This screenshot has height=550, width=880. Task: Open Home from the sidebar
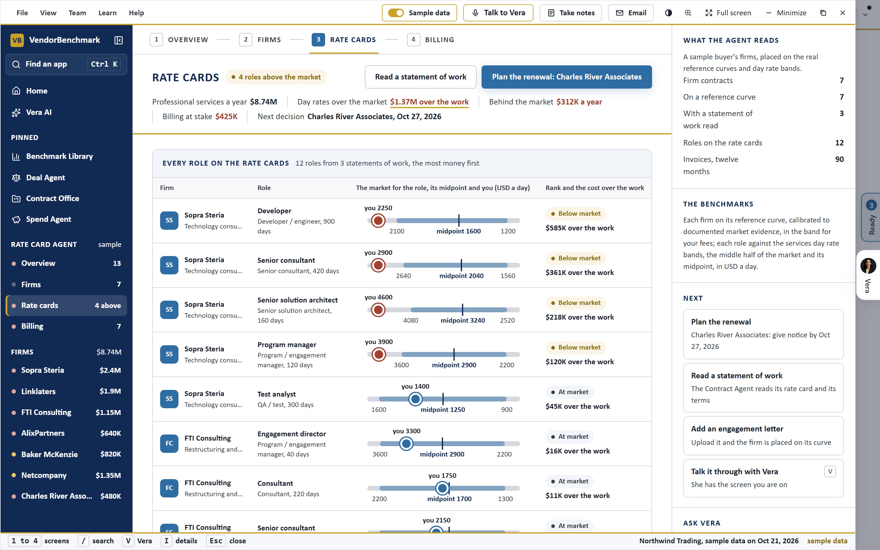(66, 91)
